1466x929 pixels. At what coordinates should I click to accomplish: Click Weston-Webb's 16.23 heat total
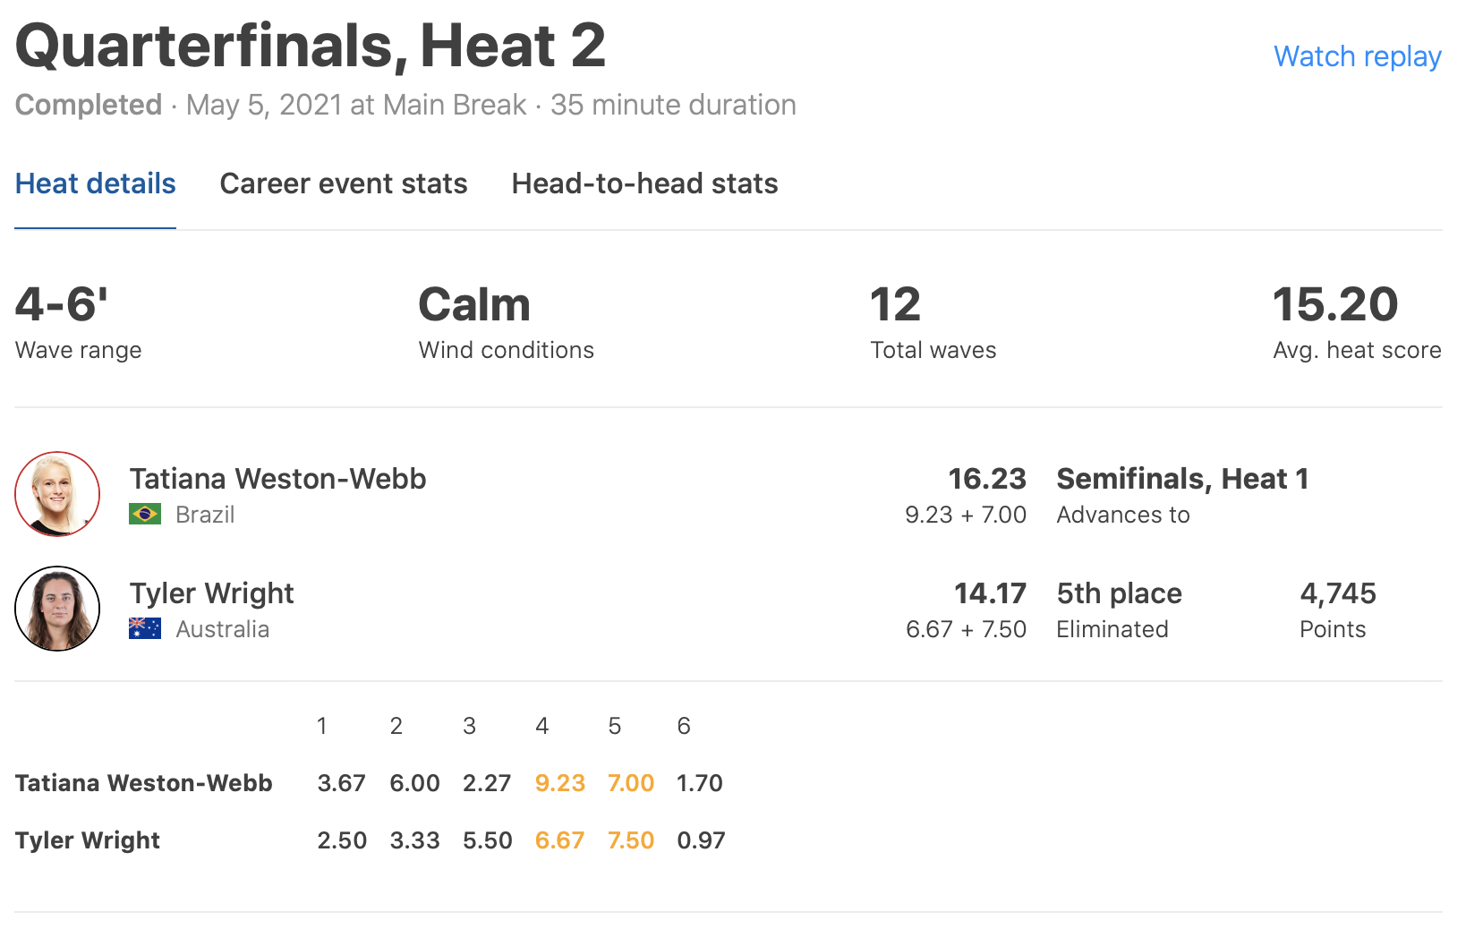[986, 479]
